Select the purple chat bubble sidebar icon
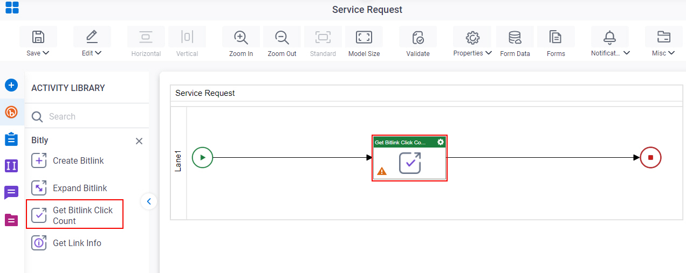686x273 pixels. [11, 192]
